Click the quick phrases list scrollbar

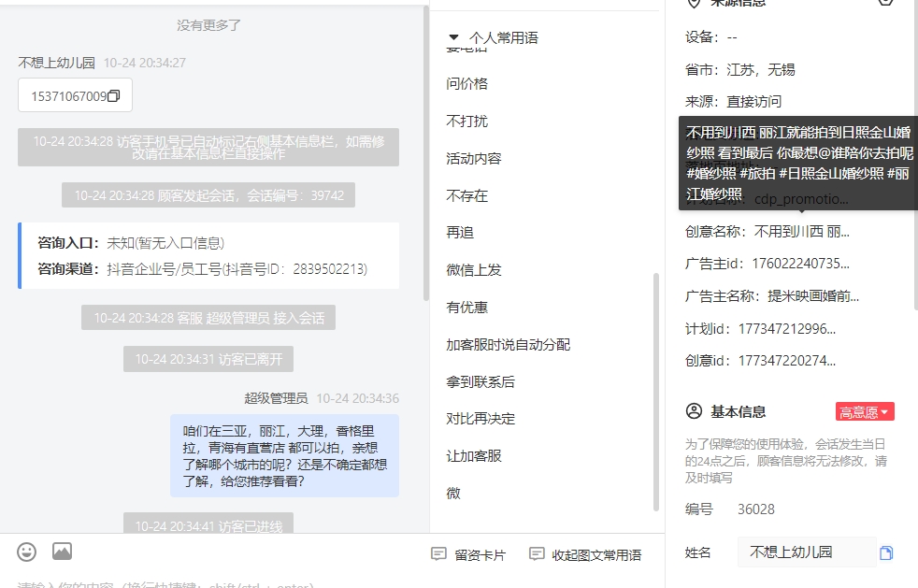655,393
